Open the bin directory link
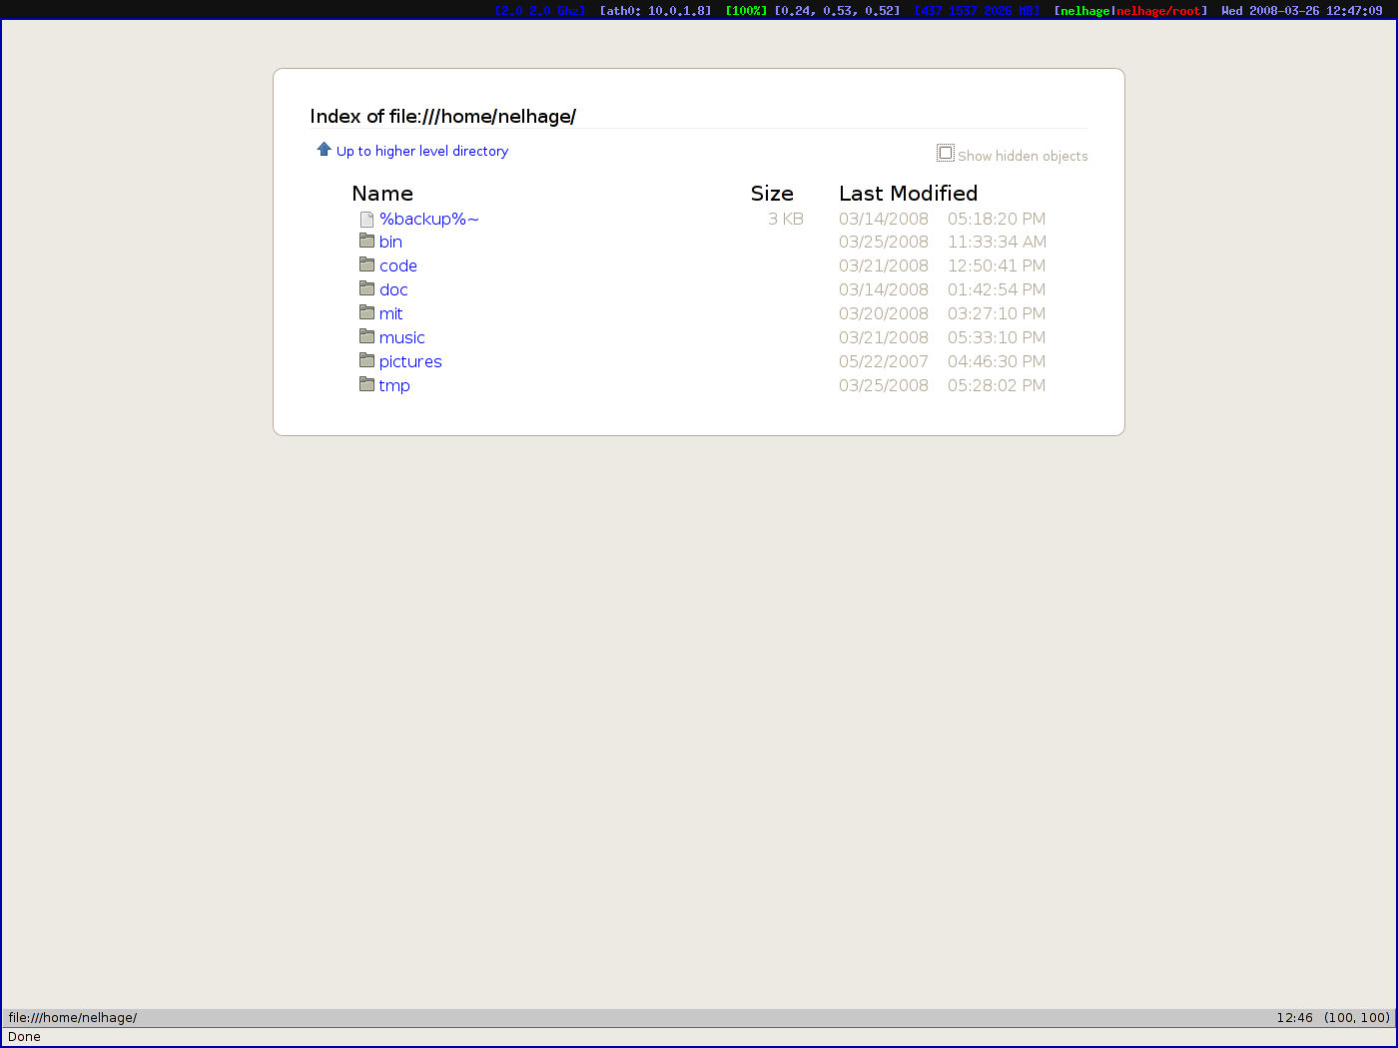The image size is (1398, 1048). pos(390,243)
